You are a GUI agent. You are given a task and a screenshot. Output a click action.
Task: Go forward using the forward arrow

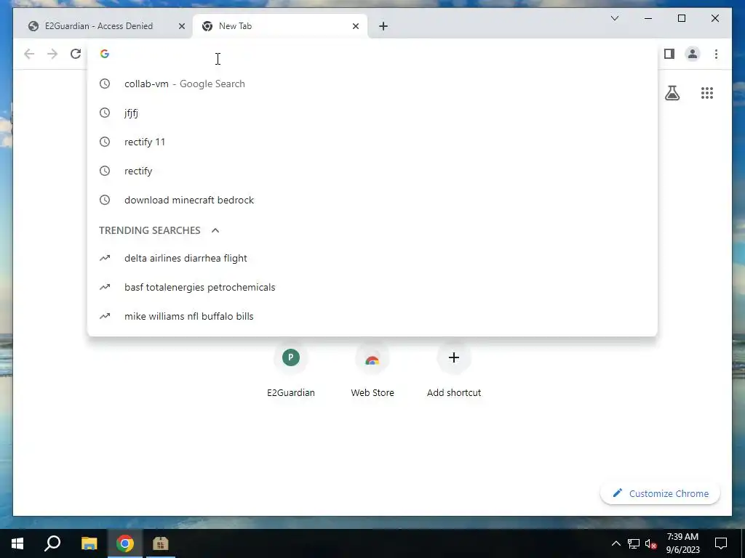pyautogui.click(x=52, y=54)
